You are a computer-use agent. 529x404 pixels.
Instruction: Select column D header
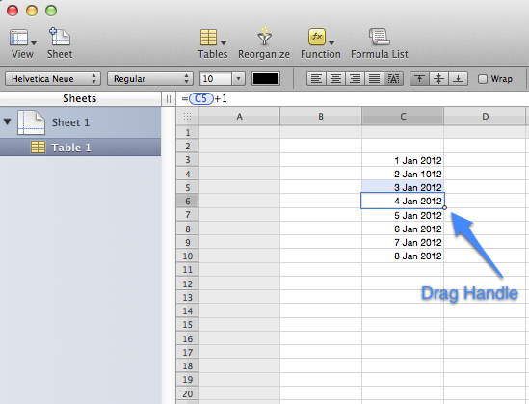click(x=485, y=117)
